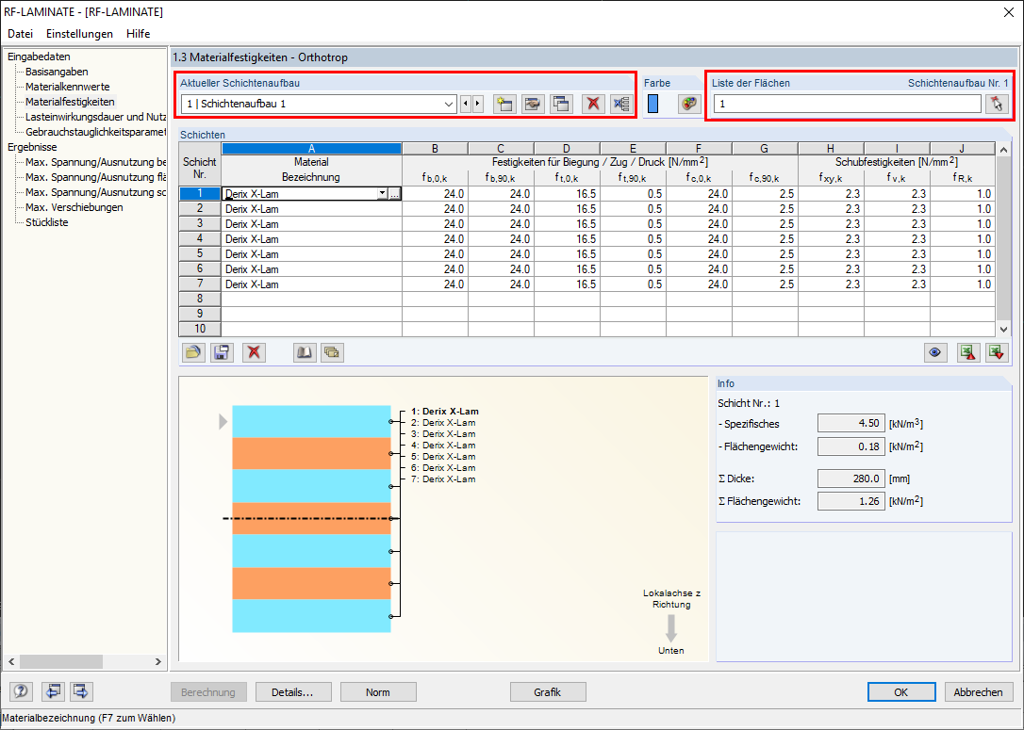Screen dimensions: 1024x730
Task: Click the Spezifisches value field 4.50
Action: click(851, 423)
